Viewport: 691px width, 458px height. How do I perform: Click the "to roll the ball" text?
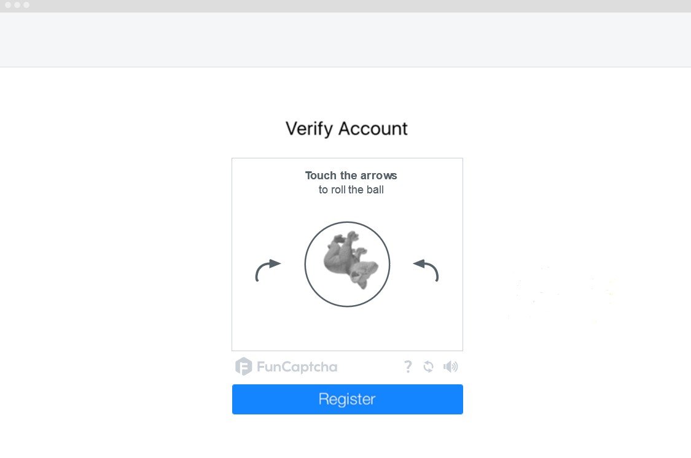tap(351, 190)
